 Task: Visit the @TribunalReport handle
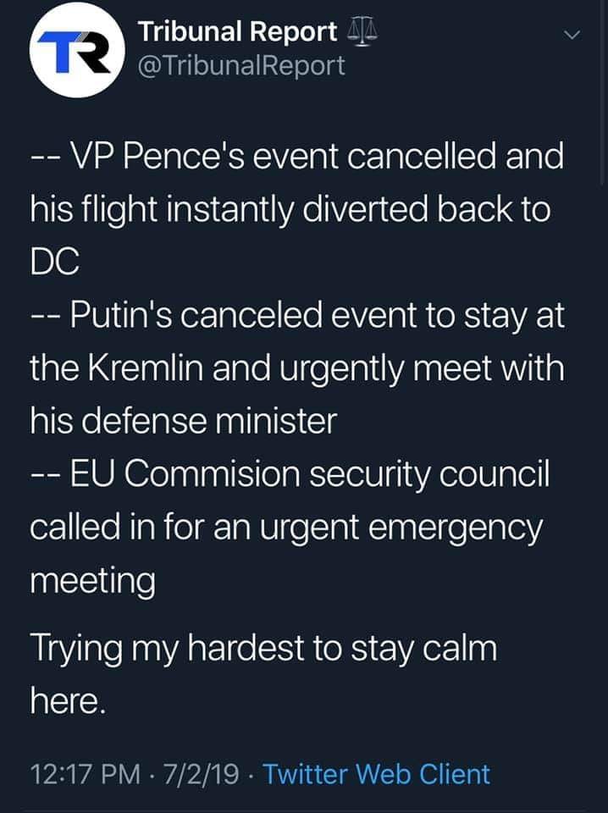point(240,65)
